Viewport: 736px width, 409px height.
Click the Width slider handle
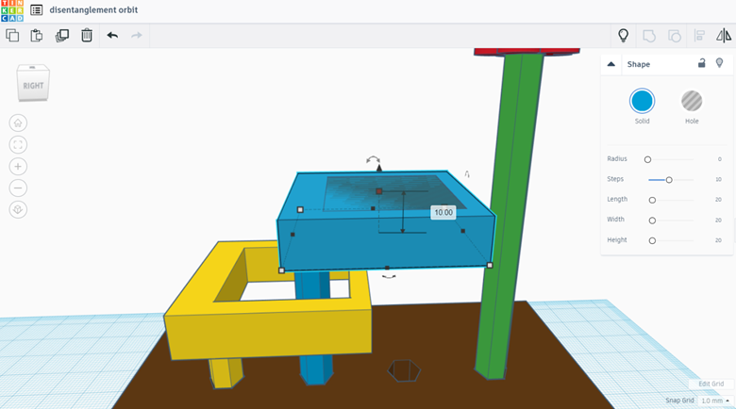652,220
